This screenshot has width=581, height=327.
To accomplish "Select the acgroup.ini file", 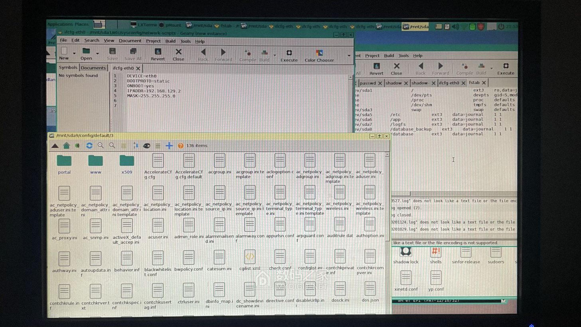I will click(219, 164).
